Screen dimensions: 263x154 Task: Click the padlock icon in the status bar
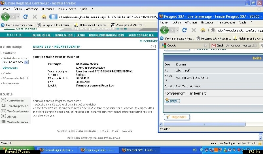[x=260, y=143]
